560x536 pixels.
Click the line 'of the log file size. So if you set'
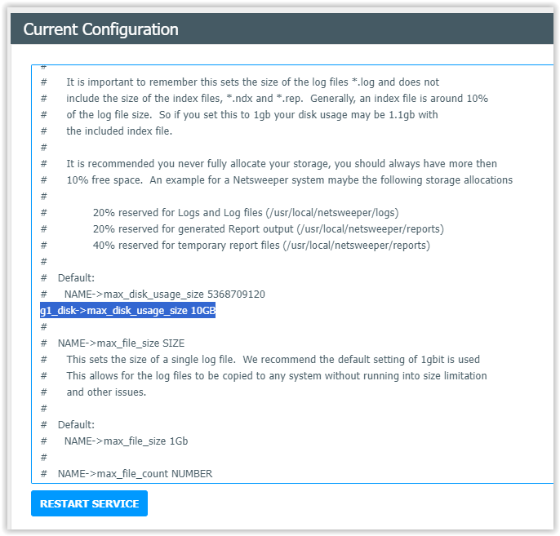pos(239,115)
